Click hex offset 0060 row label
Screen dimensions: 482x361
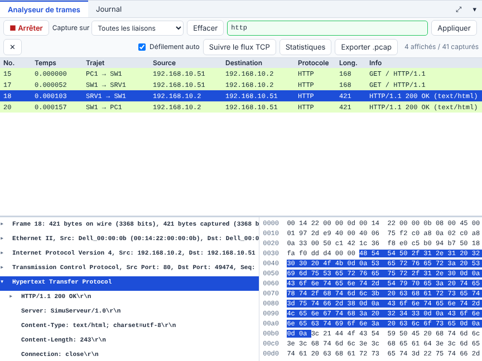(x=271, y=284)
